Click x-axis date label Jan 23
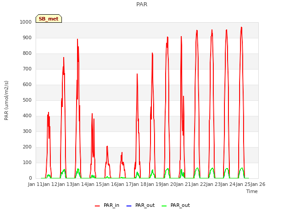 (213, 184)
